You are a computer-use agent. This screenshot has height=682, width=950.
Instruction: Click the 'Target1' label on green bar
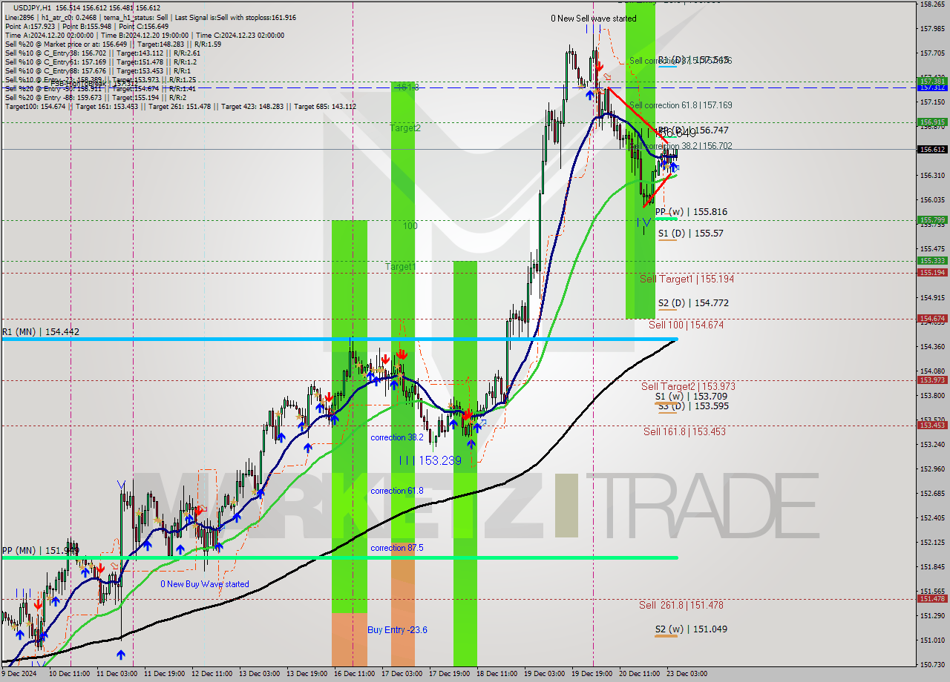400,266
